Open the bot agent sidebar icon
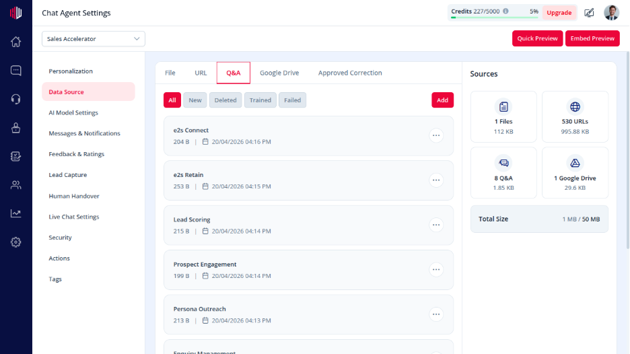 coord(15,128)
